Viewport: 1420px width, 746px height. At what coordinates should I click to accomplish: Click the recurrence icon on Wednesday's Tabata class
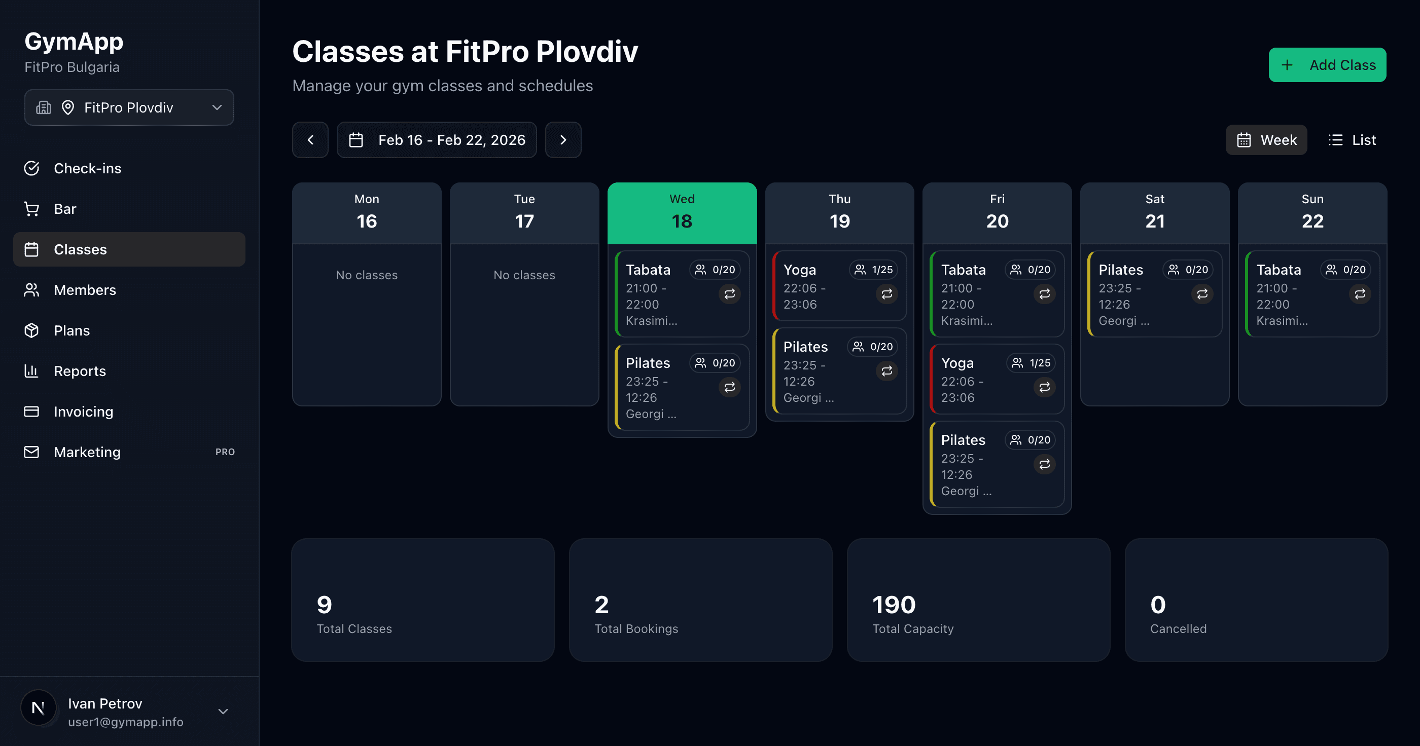tap(730, 294)
